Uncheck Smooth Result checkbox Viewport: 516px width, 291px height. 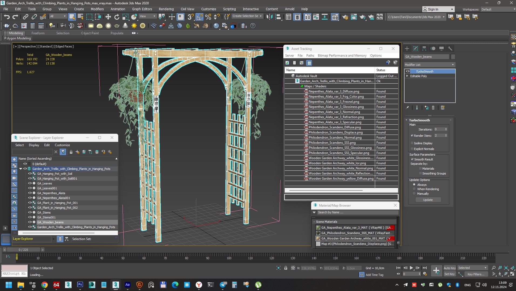pos(412,159)
